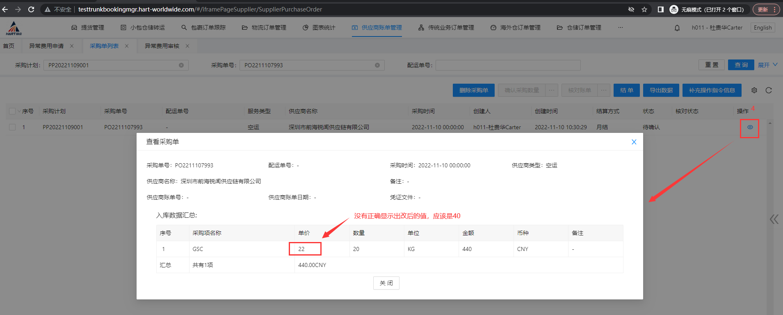Open the 确认采购数量 more options dropdown

tap(552, 90)
